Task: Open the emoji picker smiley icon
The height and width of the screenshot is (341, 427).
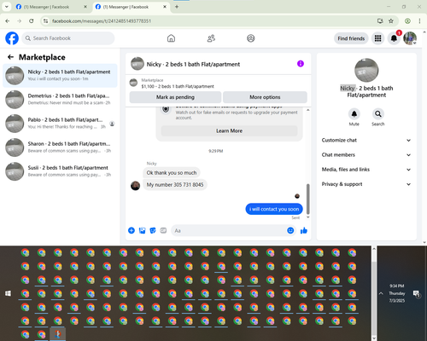Action: pyautogui.click(x=290, y=230)
